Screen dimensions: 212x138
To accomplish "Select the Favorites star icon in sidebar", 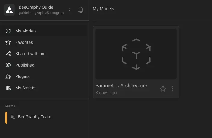I will point(8,42).
